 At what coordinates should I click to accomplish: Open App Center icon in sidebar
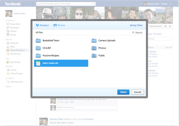pos(8,62)
